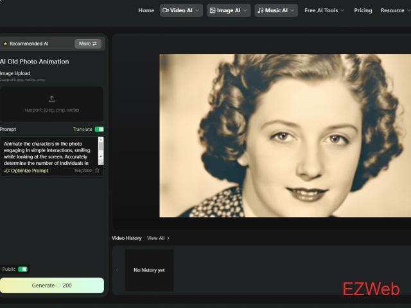The height and width of the screenshot is (308, 411).
Task: Click the left arrow in video history
Action: click(x=117, y=270)
